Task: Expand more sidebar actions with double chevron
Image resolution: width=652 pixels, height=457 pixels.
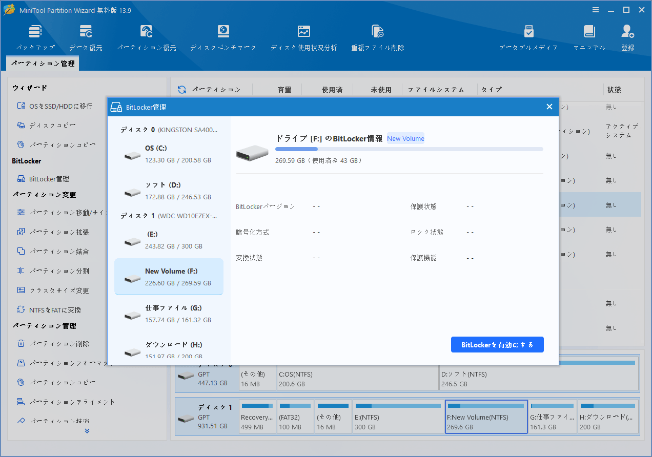Action: click(x=87, y=431)
